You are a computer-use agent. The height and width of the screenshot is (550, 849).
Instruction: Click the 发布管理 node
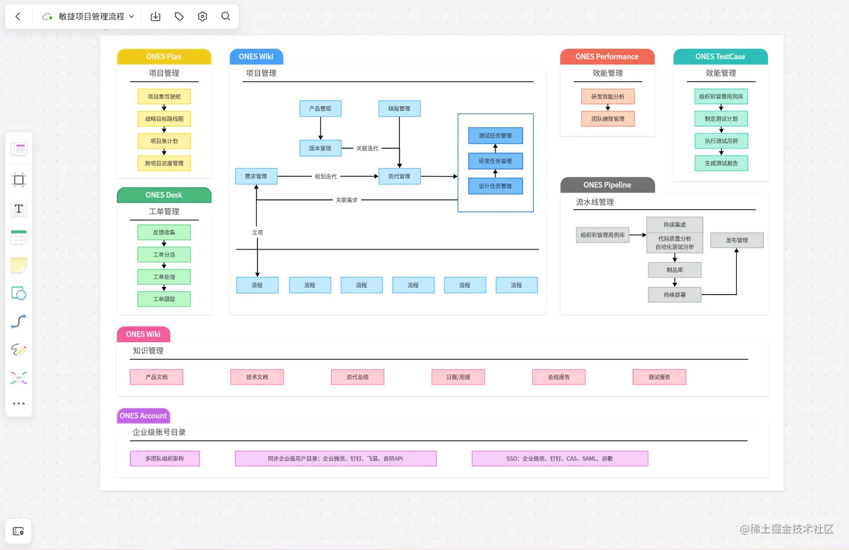[x=737, y=240]
